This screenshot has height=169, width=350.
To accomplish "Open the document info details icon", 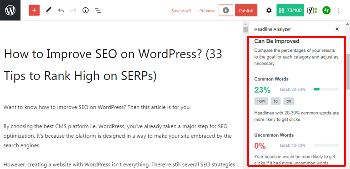I will [x=85, y=10].
